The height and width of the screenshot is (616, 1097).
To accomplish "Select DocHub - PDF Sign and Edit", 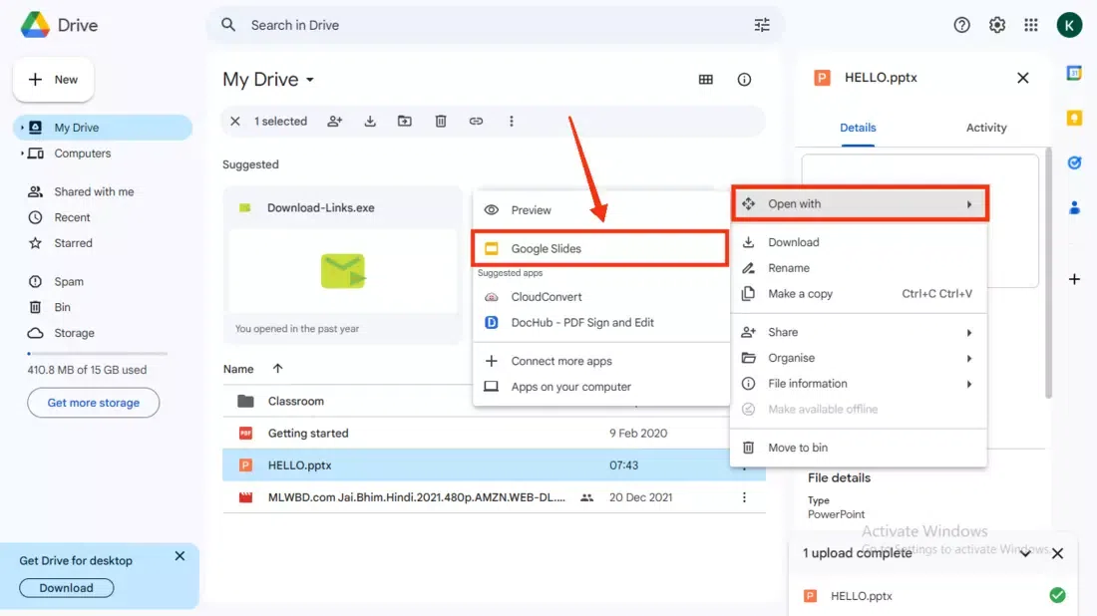I will [x=599, y=322].
